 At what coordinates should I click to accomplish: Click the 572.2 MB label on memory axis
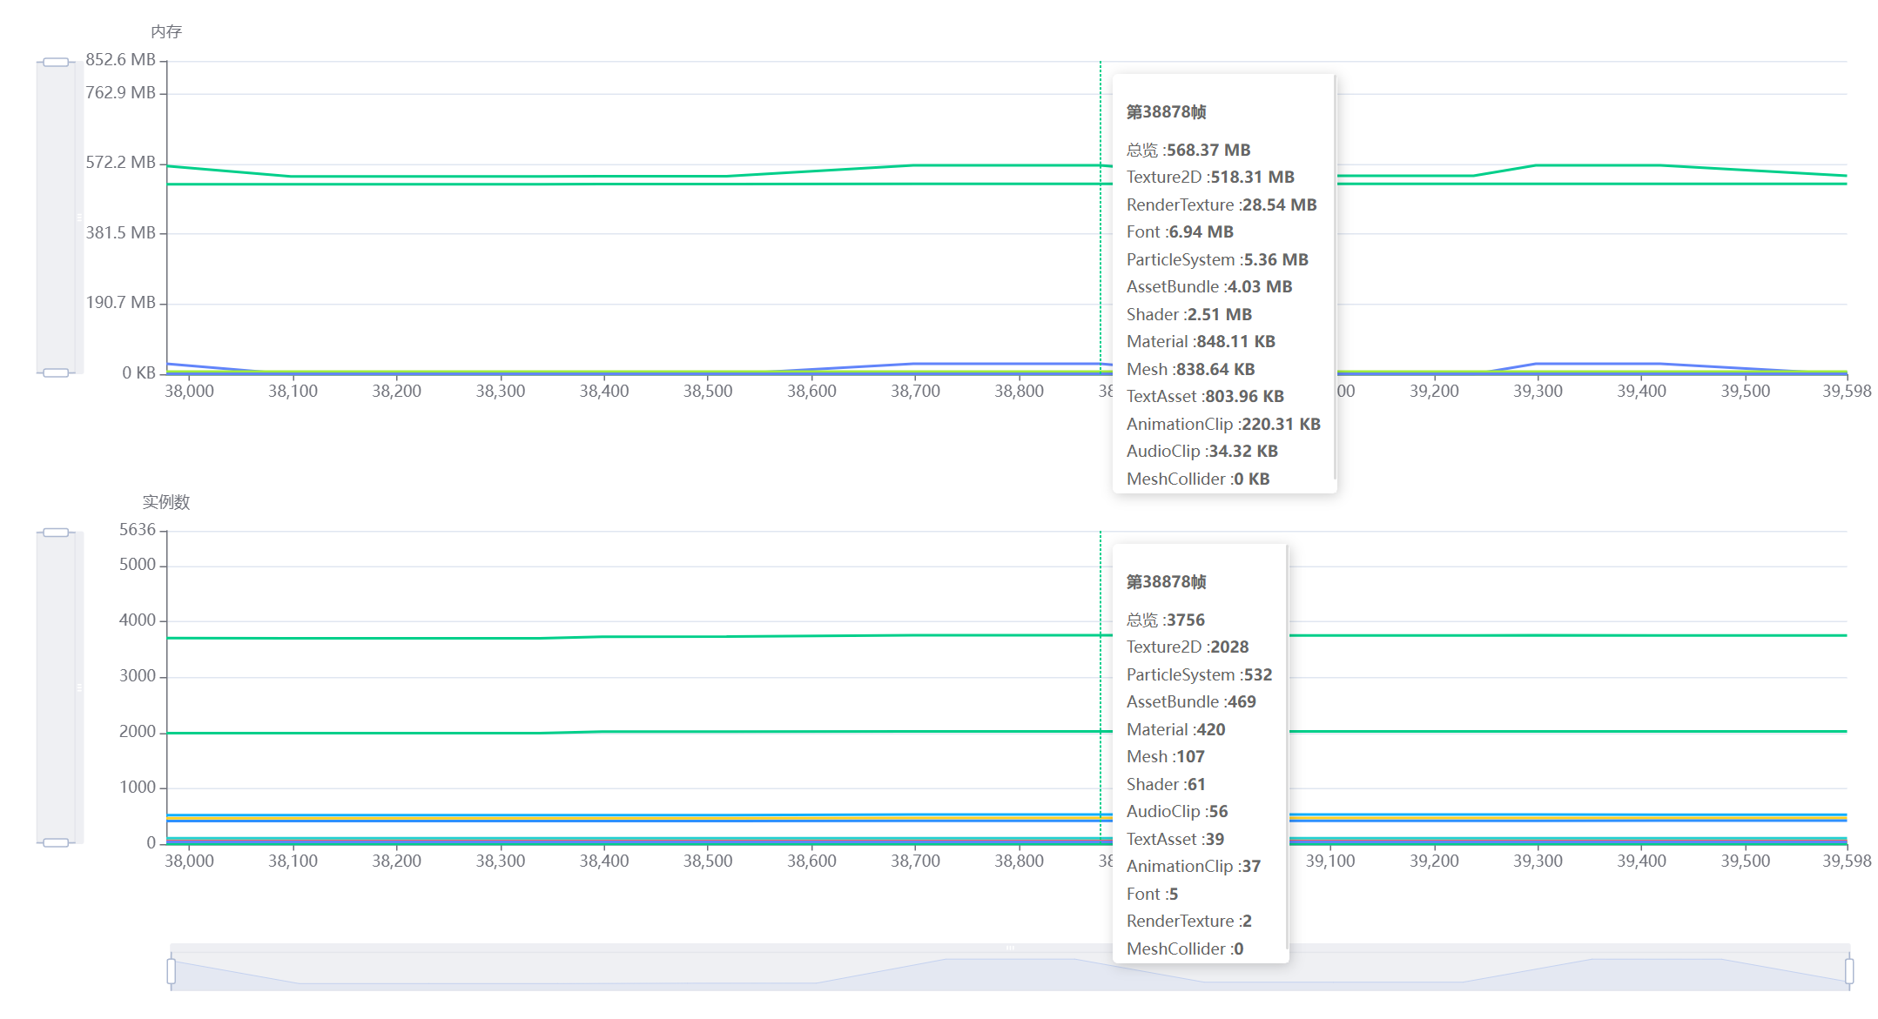coord(120,163)
